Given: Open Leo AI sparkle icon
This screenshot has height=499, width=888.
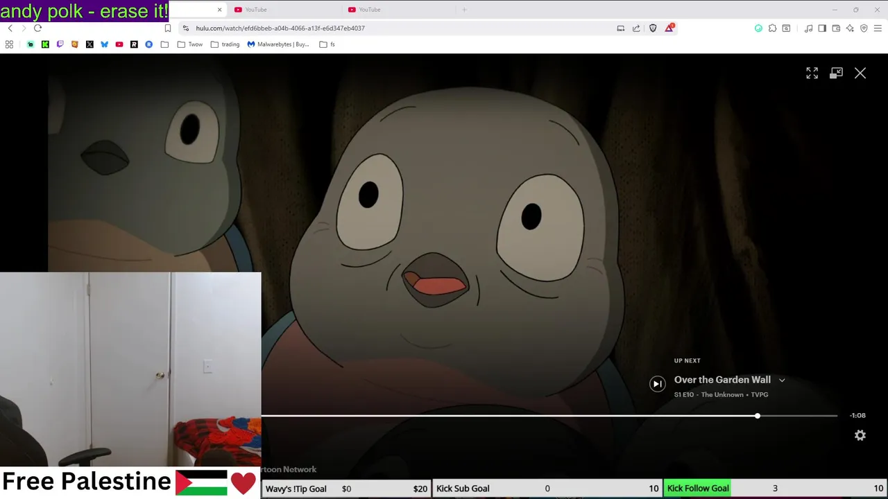Looking at the screenshot, I should 850,28.
